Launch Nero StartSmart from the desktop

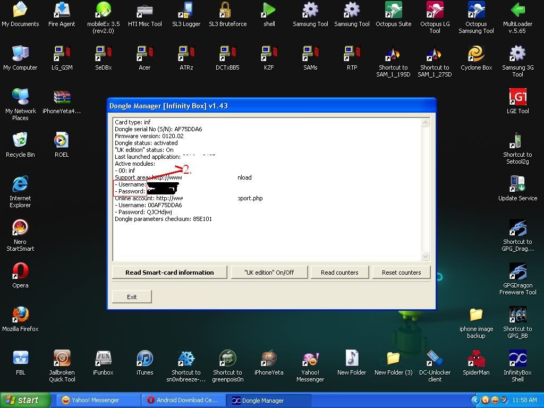(20, 235)
